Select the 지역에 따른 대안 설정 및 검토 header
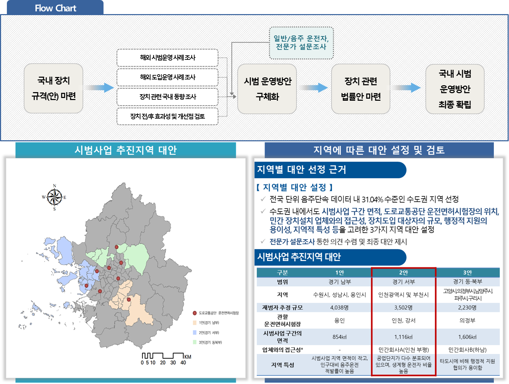The width and height of the screenshot is (509, 384). [379, 150]
